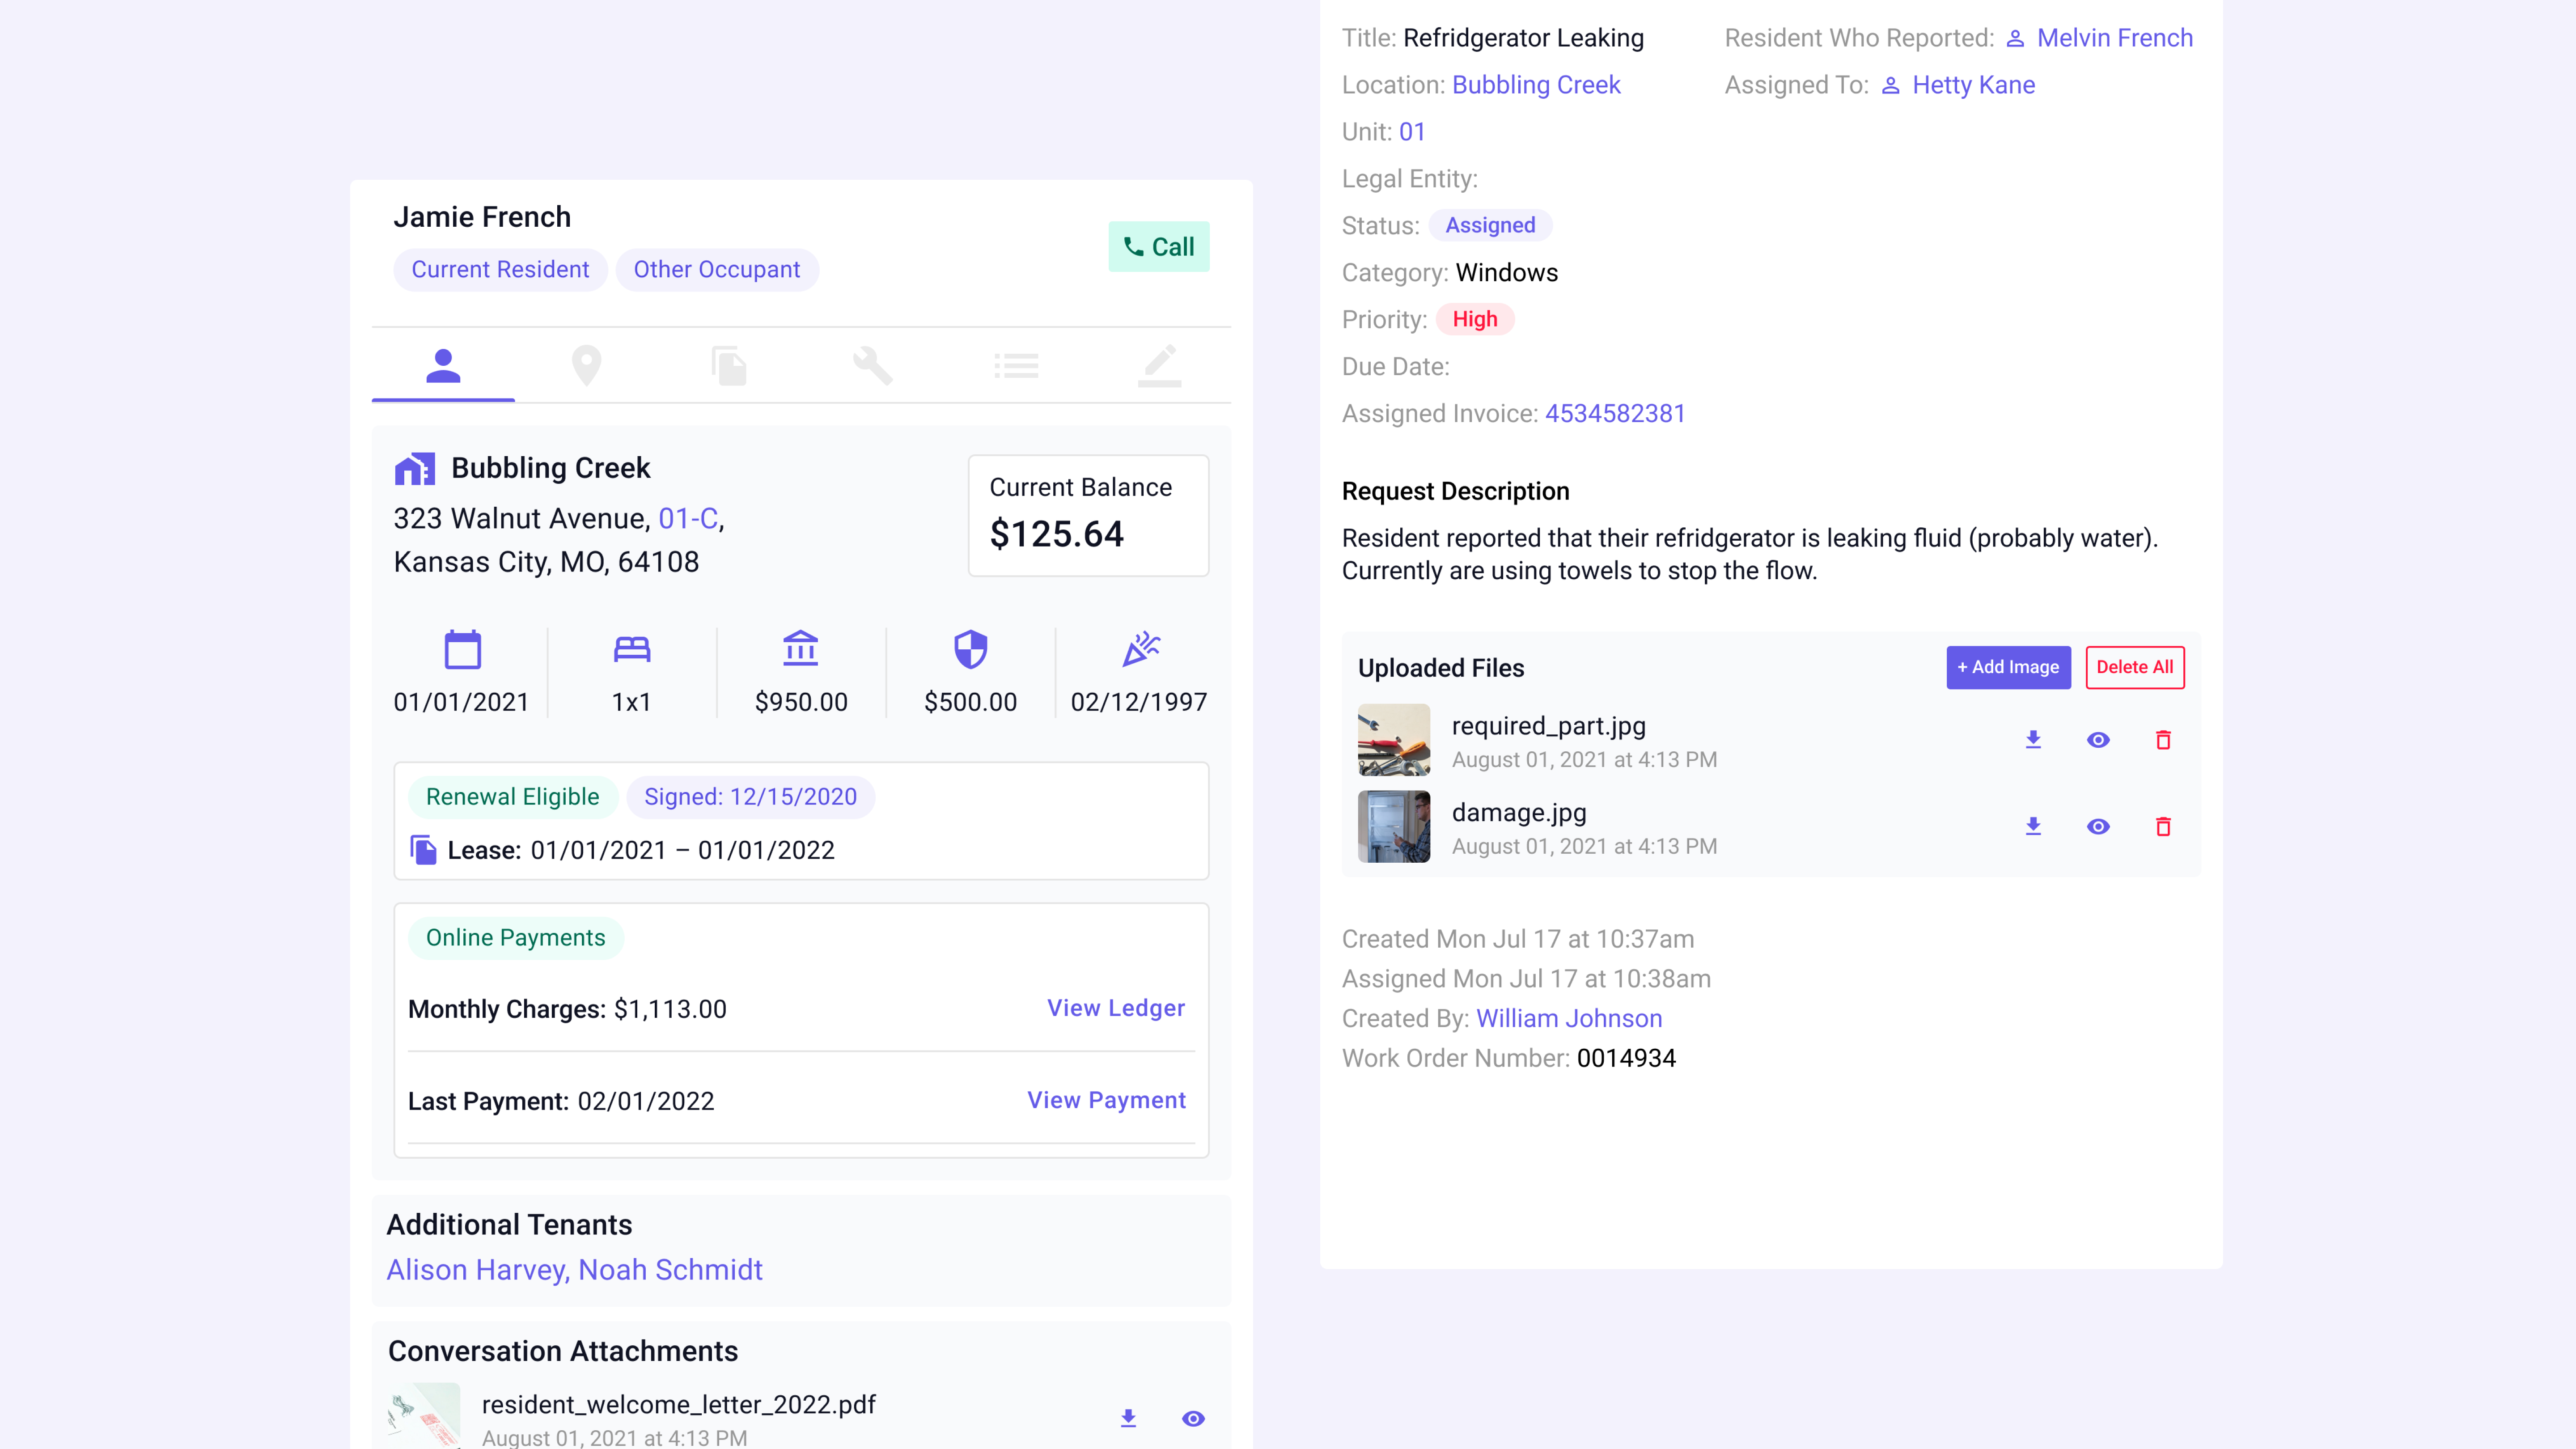
Task: Click the bedroom 1x1 bed icon
Action: point(632,650)
